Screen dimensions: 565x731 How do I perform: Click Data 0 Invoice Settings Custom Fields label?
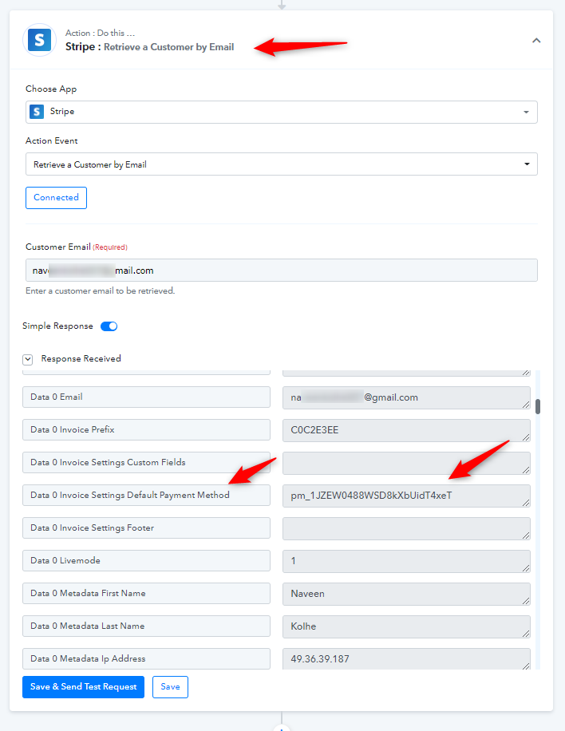146,463
